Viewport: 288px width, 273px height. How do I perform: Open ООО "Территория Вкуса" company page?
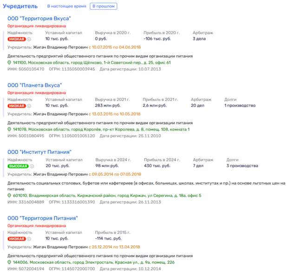[x=39, y=18]
